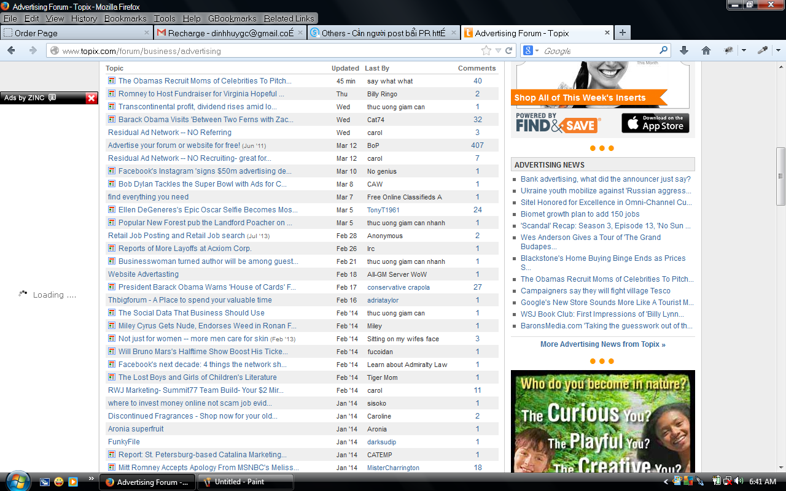The height and width of the screenshot is (491, 786).
Task: Open the File menu
Action: click(x=10, y=18)
